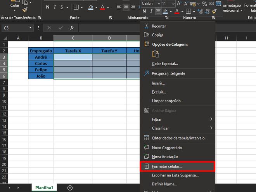This screenshot has height=192, width=256.
Task: Click the paste icon under Opções de Colagem
Action: click(x=156, y=54)
